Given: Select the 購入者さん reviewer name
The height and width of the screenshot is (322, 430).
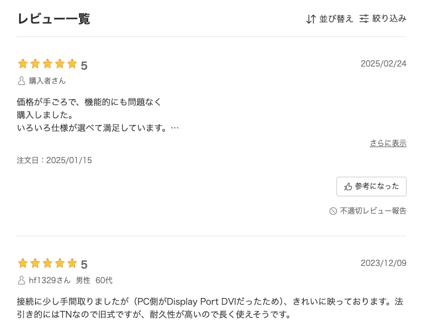Looking at the screenshot, I should [x=47, y=81].
